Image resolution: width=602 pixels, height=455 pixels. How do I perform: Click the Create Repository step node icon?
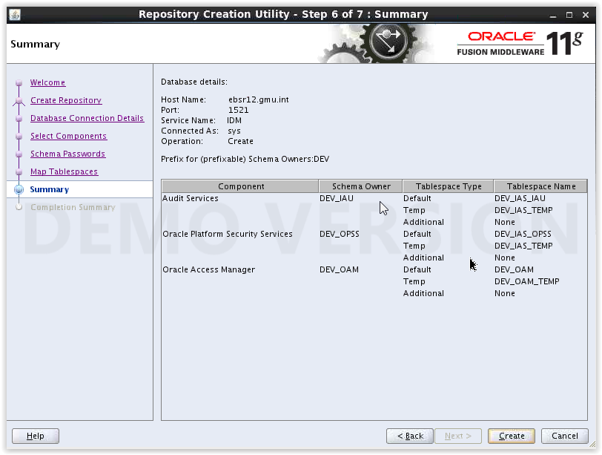click(x=19, y=101)
